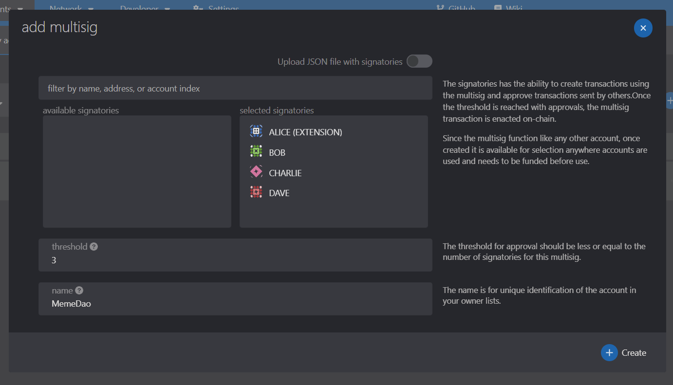Click the Create button
The height and width of the screenshot is (385, 673).
click(x=624, y=353)
